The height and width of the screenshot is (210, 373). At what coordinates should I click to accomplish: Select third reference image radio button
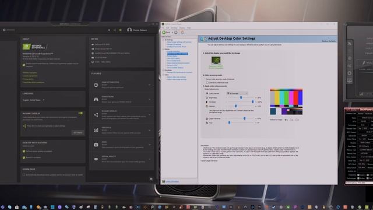[297, 120]
